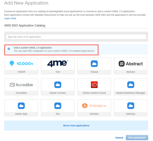Show more applications
Screen dimensions: 153x141
pyautogui.click(x=76, y=126)
